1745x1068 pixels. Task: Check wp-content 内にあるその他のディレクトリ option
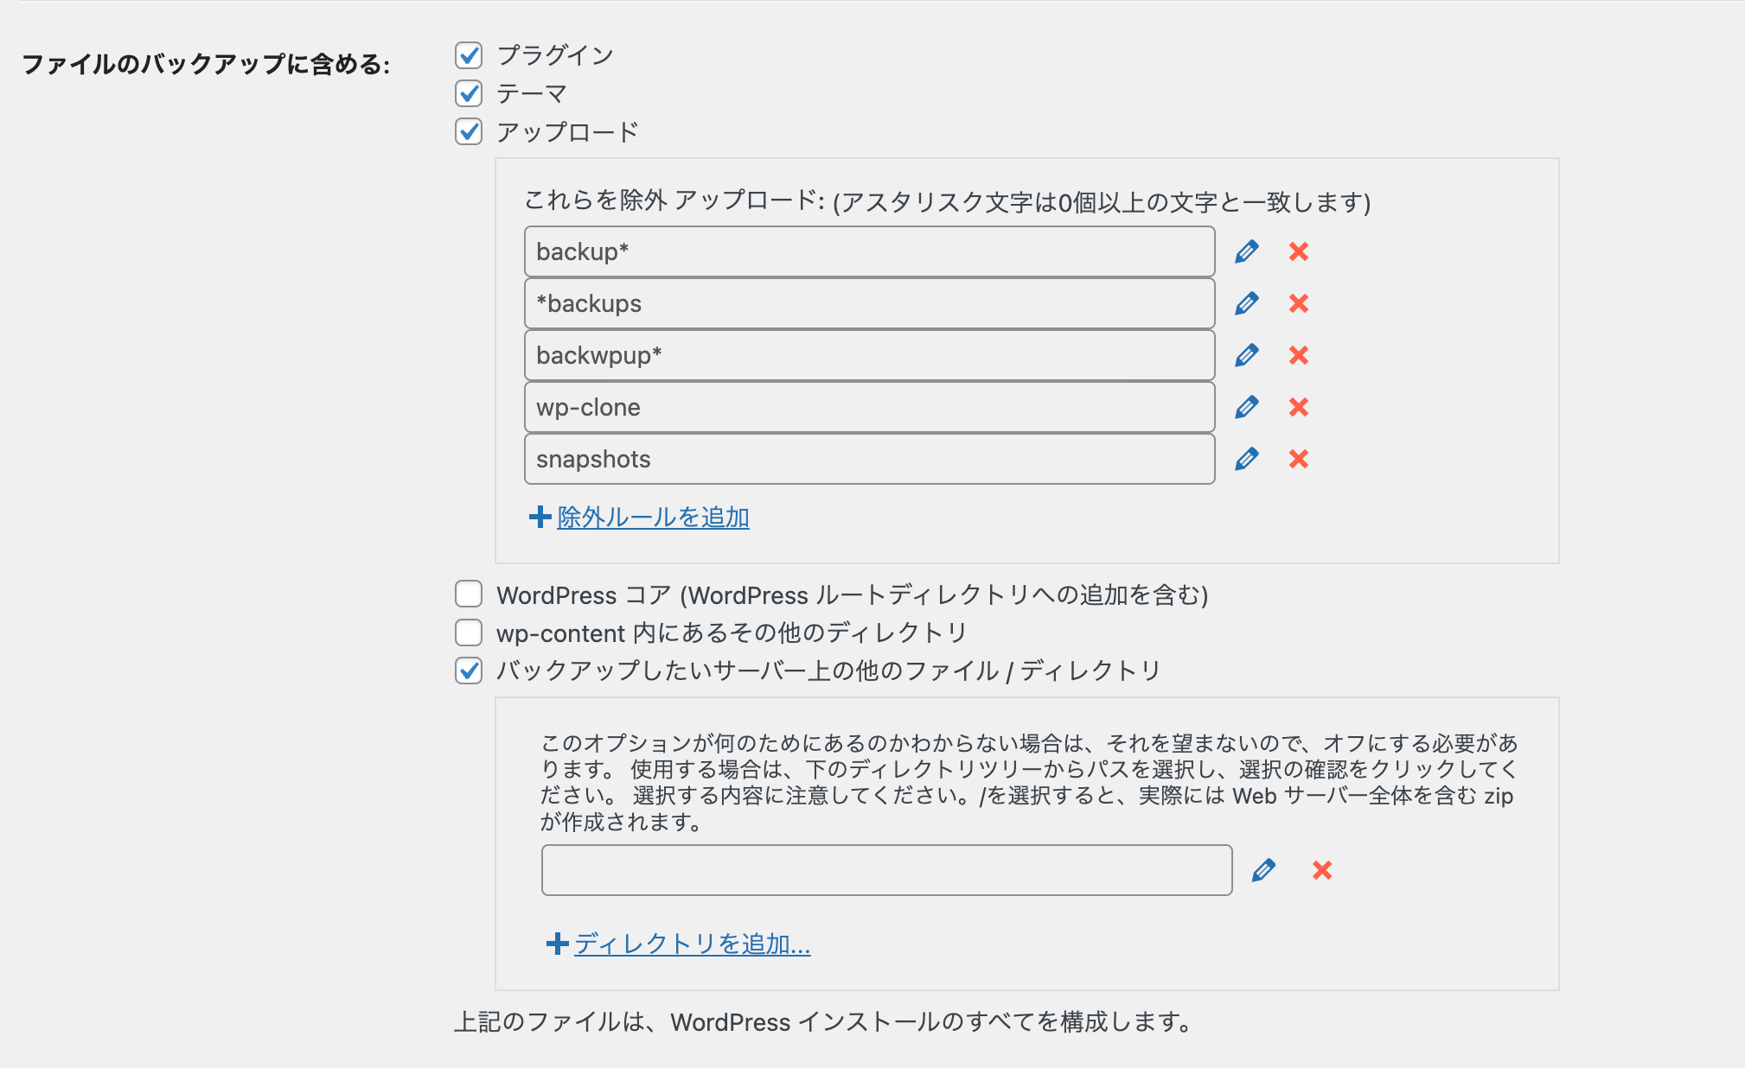[469, 633]
